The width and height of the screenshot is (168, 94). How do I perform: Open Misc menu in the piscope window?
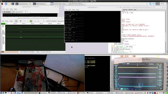tap(7, 21)
